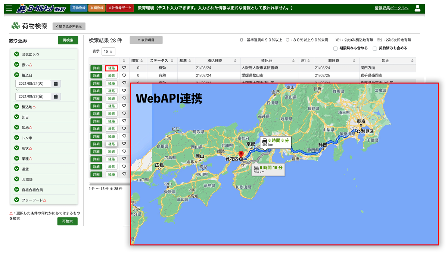Sort table by 積込日時 column arrows
The image size is (448, 256).
click(x=235, y=61)
